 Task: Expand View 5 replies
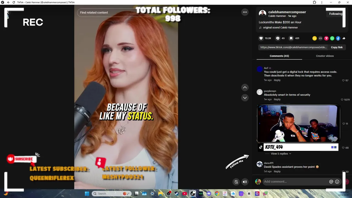pyautogui.click(x=281, y=154)
